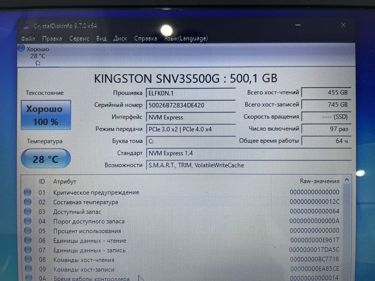This screenshot has height=281, width=375.
Task: Click the raw value 00000000000064
Action: pos(314,211)
